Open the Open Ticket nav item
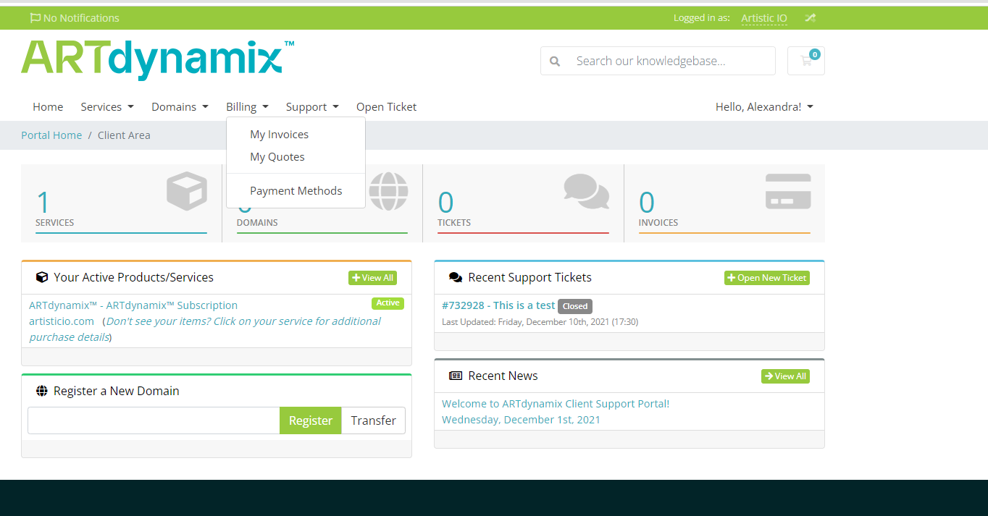988x516 pixels. (387, 107)
